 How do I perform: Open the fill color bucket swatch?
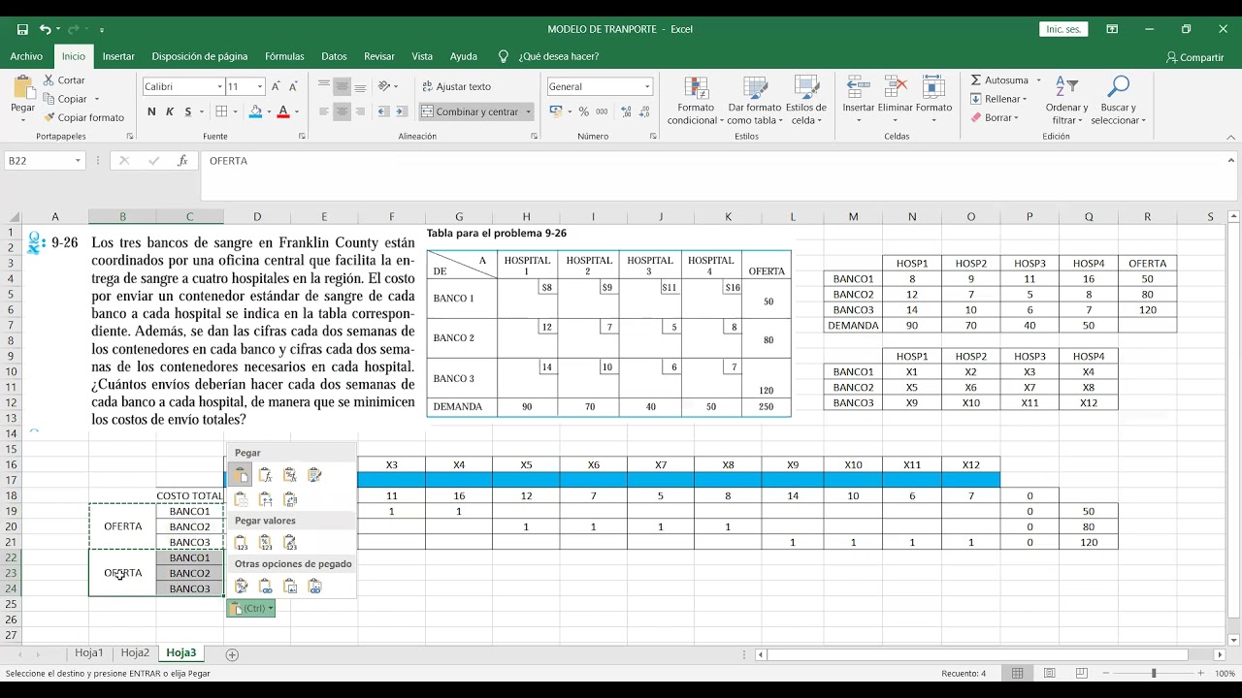[x=254, y=111]
